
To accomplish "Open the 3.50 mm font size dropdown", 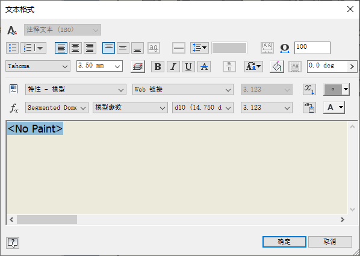I will coord(99,66).
